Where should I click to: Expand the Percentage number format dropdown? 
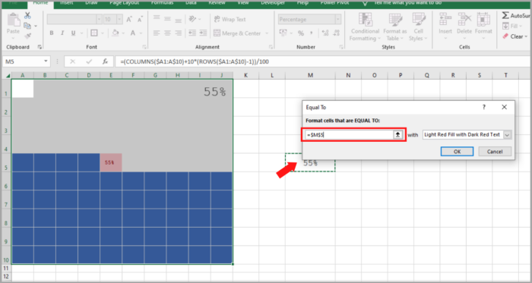click(337, 20)
